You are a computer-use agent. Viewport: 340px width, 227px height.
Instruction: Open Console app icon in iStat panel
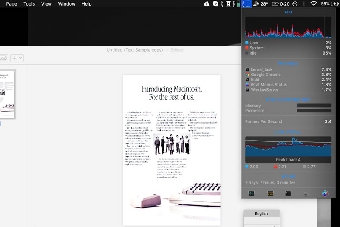[270, 193]
